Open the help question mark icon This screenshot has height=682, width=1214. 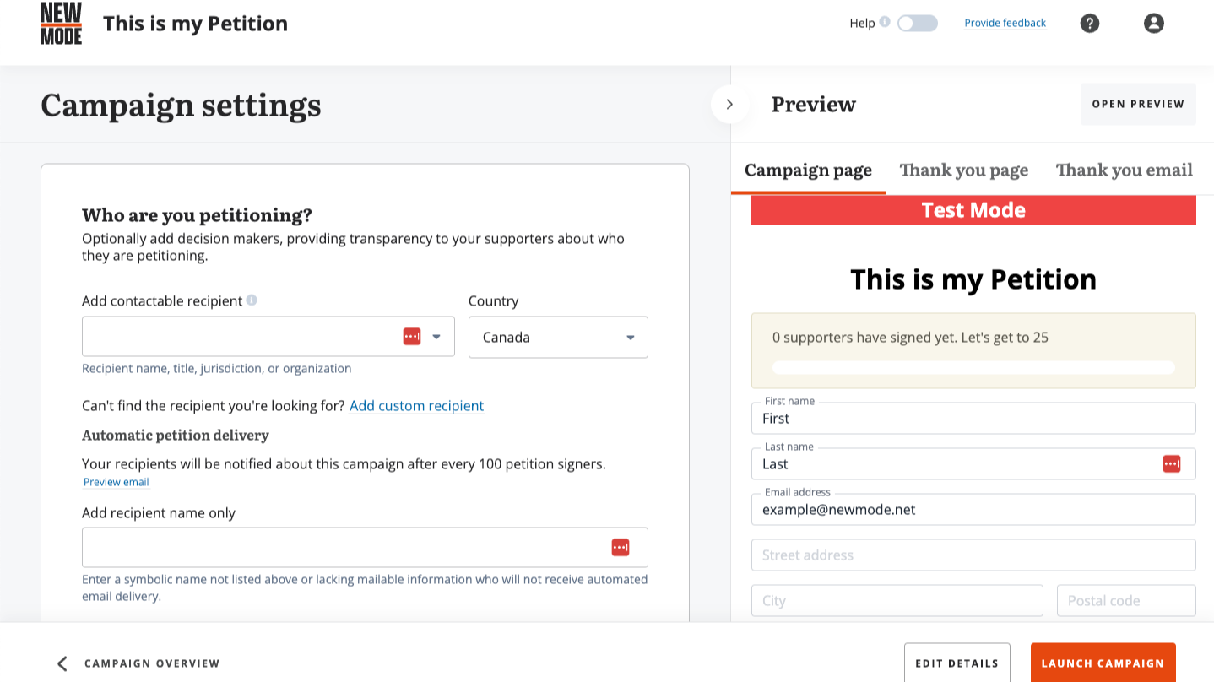tap(1090, 24)
